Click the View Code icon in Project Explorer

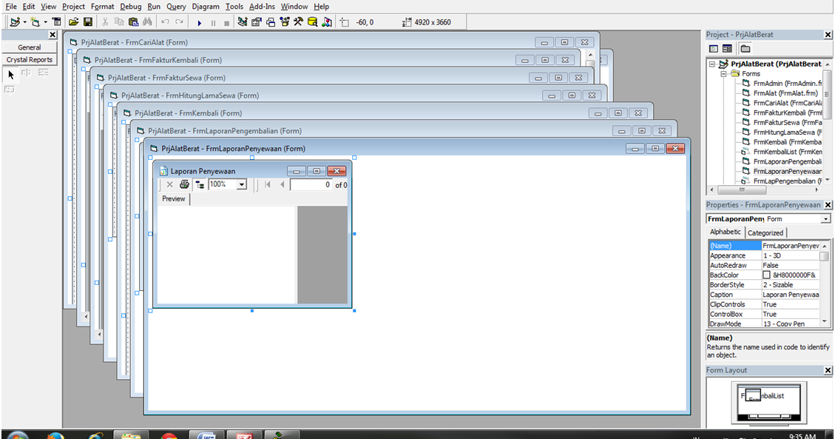point(713,47)
